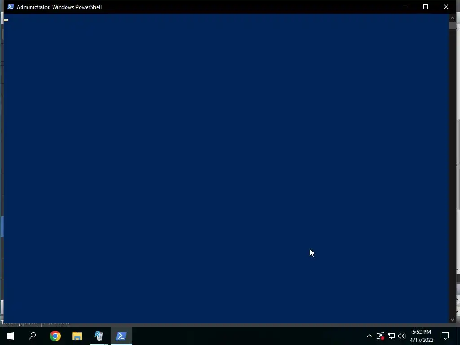This screenshot has width=460, height=345.
Task: Open the Windows Start menu
Action: [11, 336]
